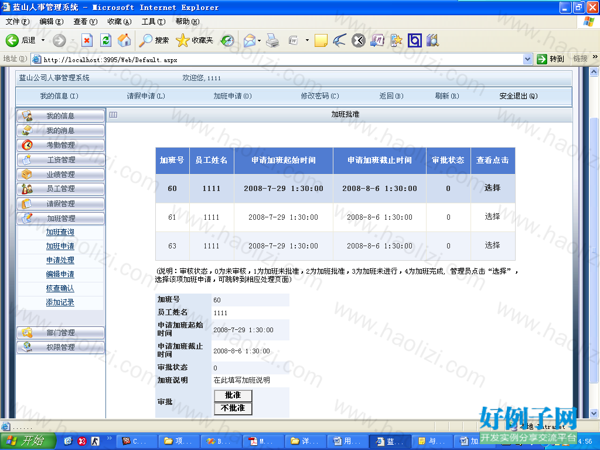Click 选择 in the row for overtime 63

point(492,246)
